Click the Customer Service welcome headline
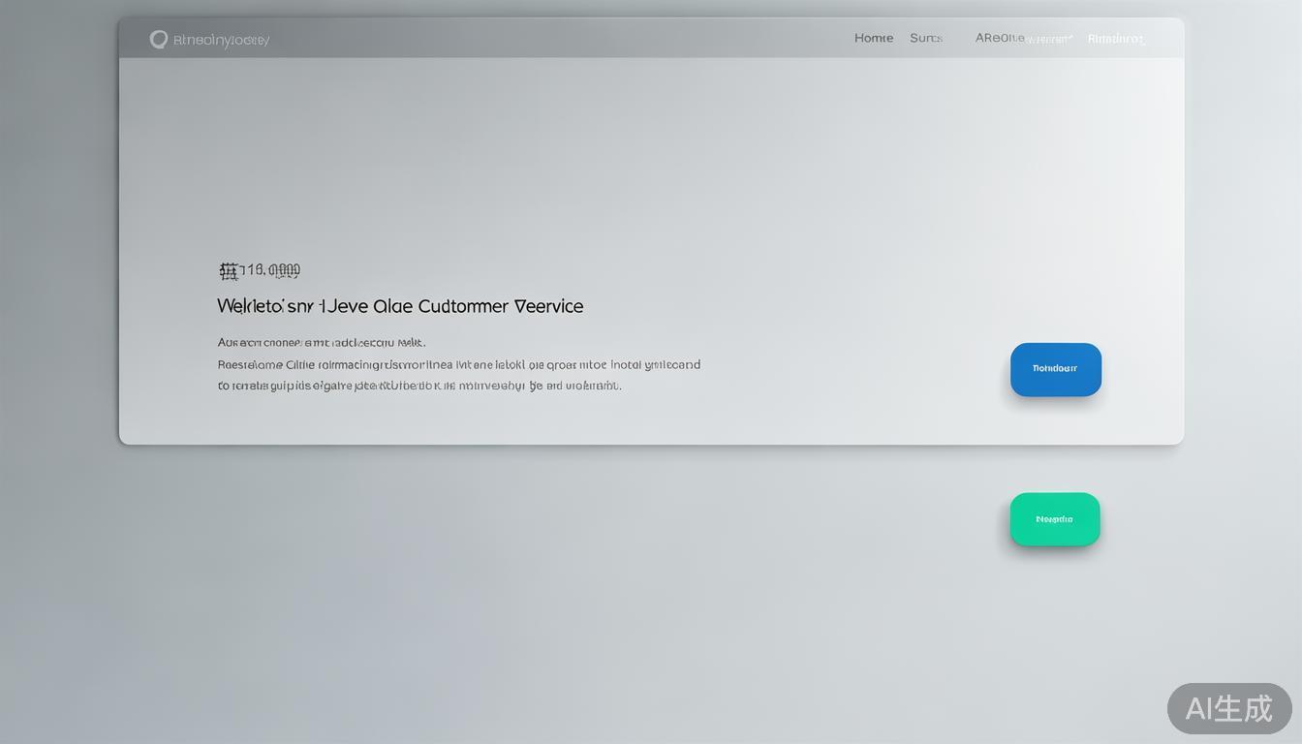 [x=400, y=306]
